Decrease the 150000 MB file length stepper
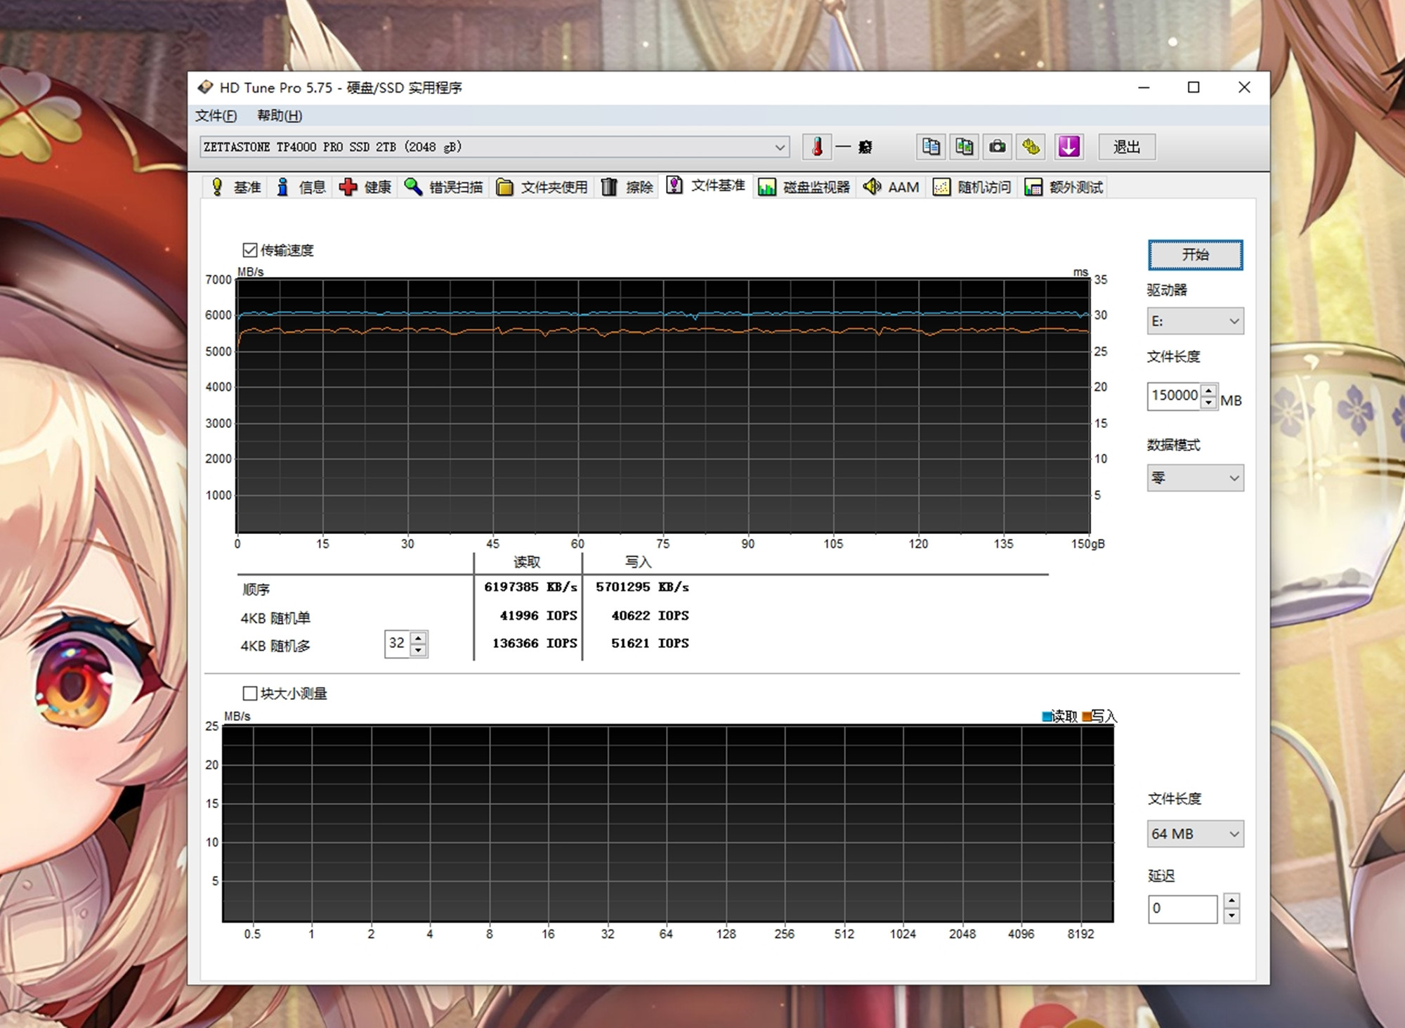Viewport: 1405px width, 1028px height. pyautogui.click(x=1208, y=403)
